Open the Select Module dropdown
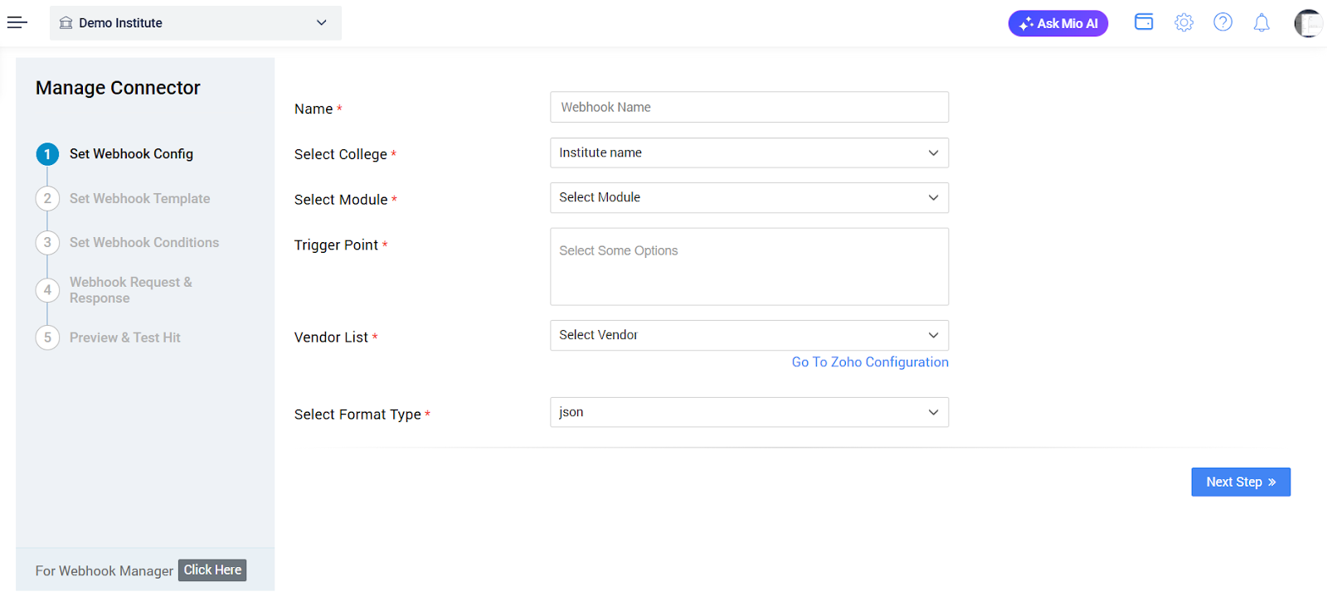 pos(748,197)
